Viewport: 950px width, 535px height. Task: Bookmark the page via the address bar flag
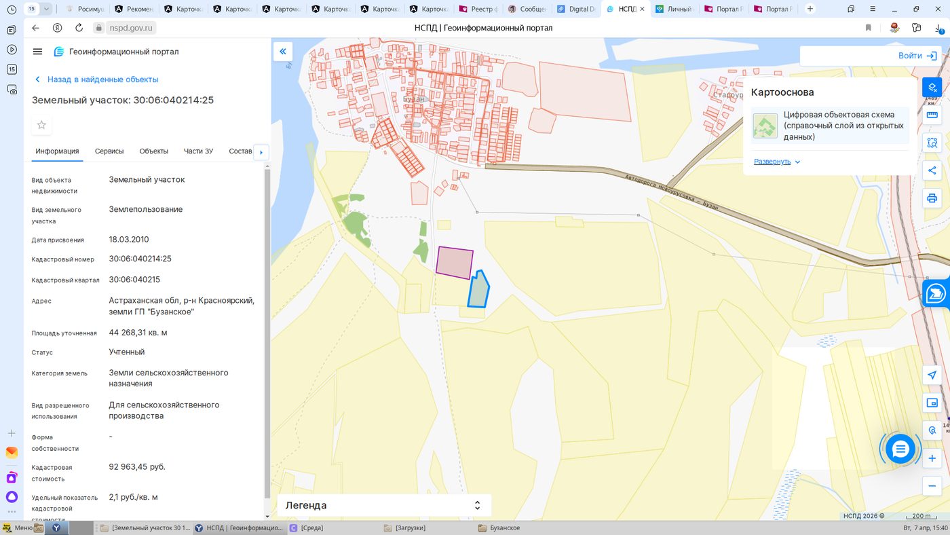coord(868,28)
